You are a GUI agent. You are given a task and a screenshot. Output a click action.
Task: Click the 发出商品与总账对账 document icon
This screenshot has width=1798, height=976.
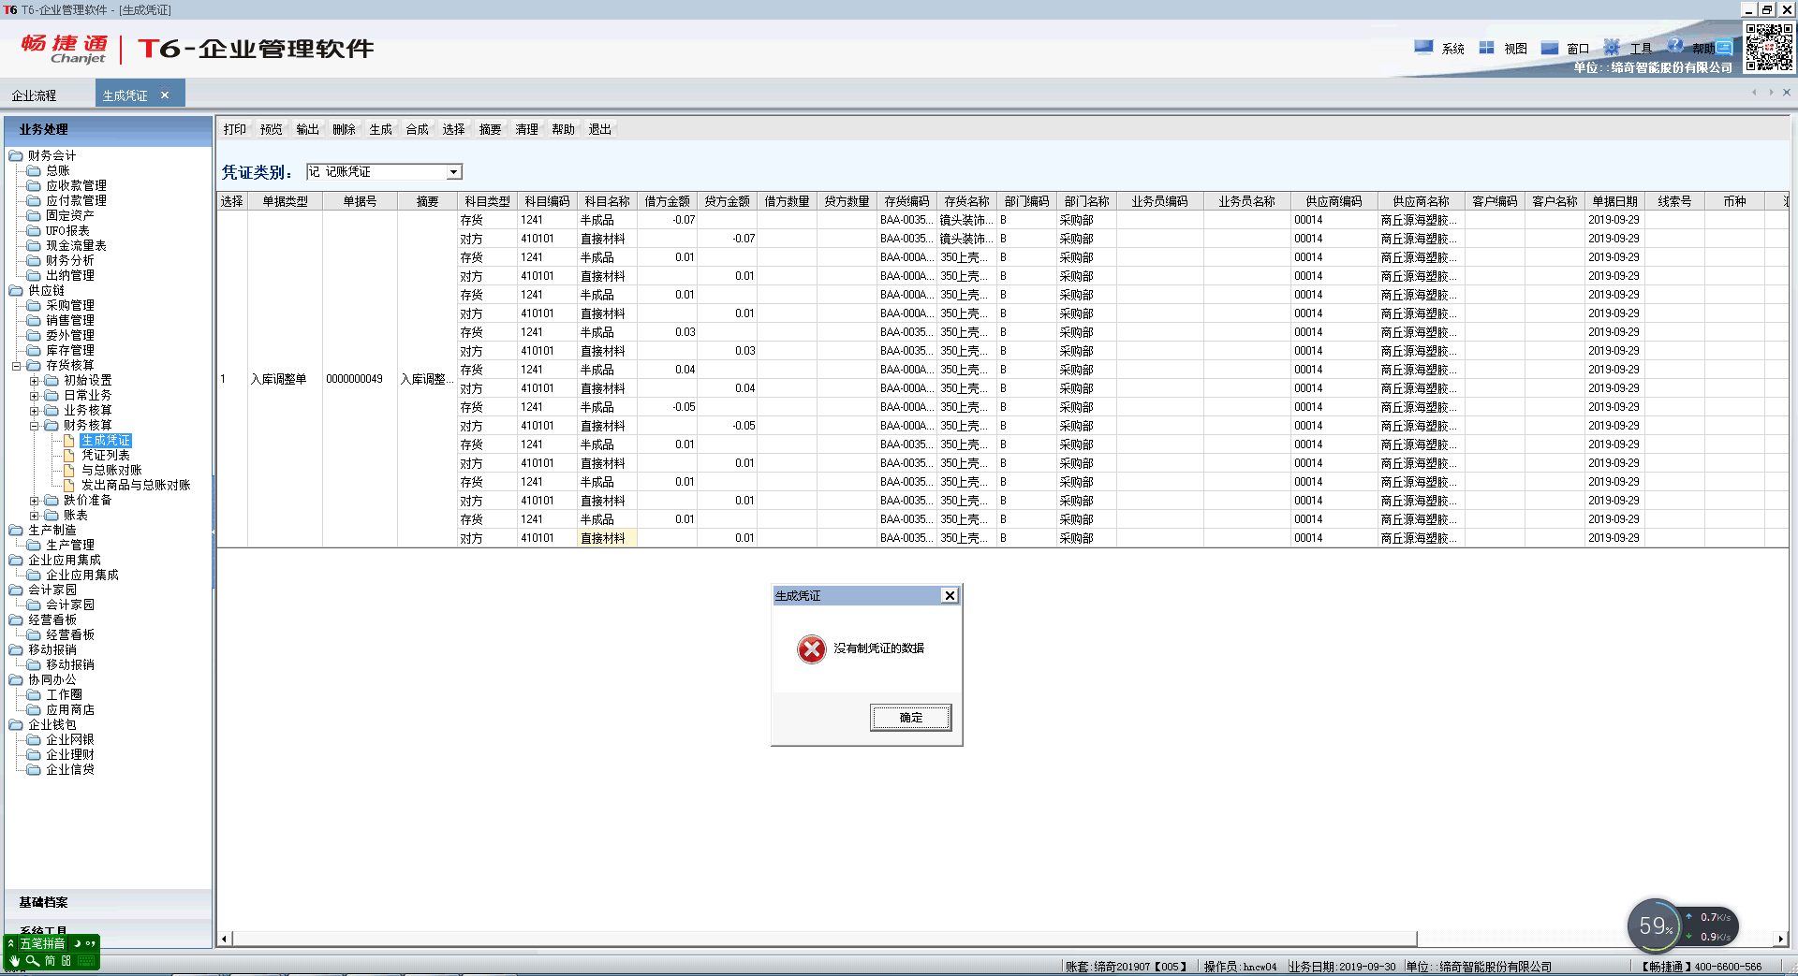[69, 485]
